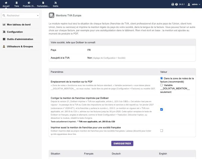Screen dimensions: 202x159
Task: Open the Tiers building icon
Action: pyautogui.click(x=17, y=3)
